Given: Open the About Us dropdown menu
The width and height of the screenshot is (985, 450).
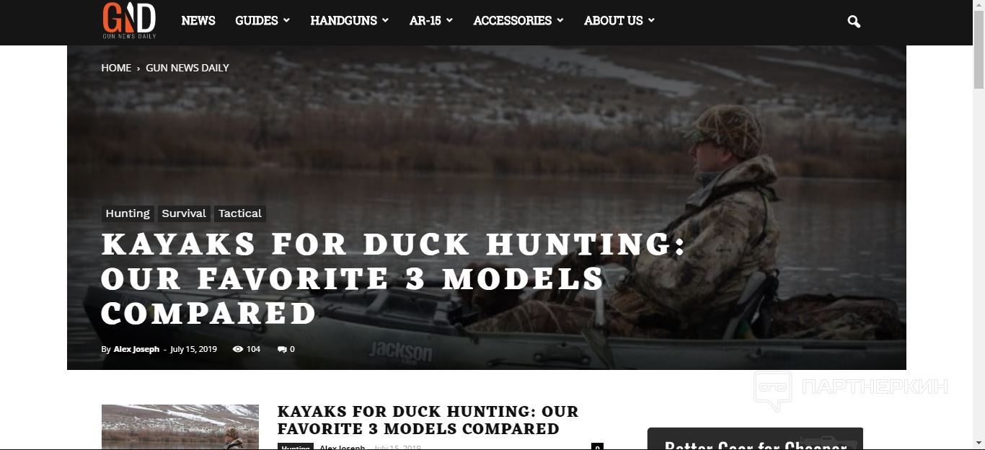Looking at the screenshot, I should click(x=619, y=21).
